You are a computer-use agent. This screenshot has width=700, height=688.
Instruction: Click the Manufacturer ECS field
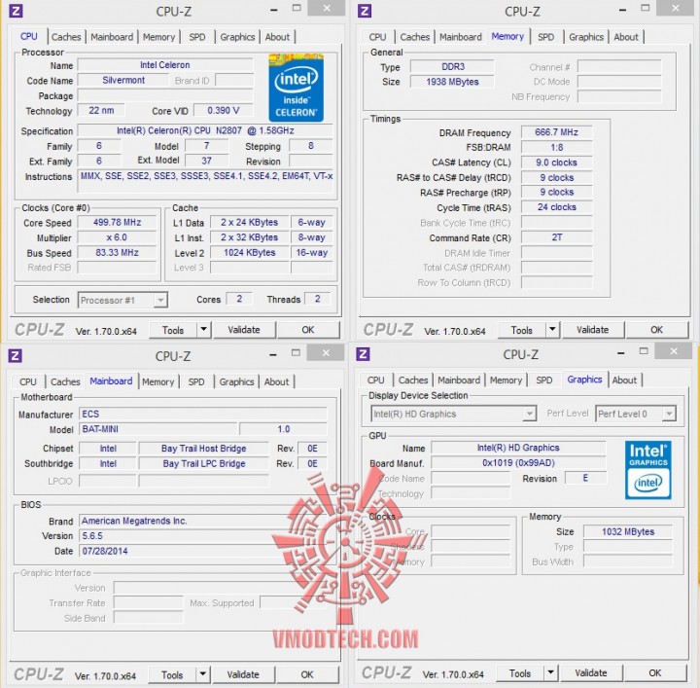[203, 415]
